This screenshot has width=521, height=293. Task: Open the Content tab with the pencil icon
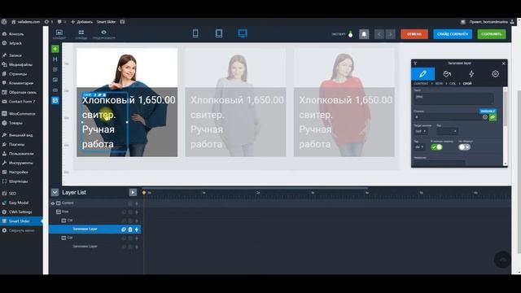click(422, 74)
